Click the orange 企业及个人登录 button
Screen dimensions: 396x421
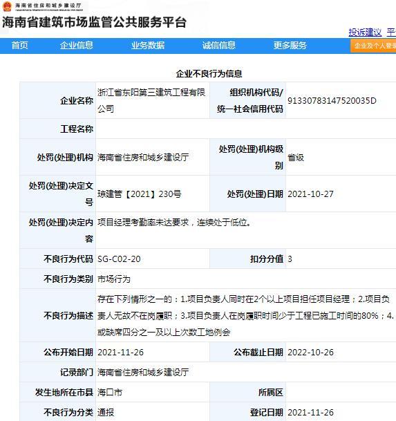[373, 46]
